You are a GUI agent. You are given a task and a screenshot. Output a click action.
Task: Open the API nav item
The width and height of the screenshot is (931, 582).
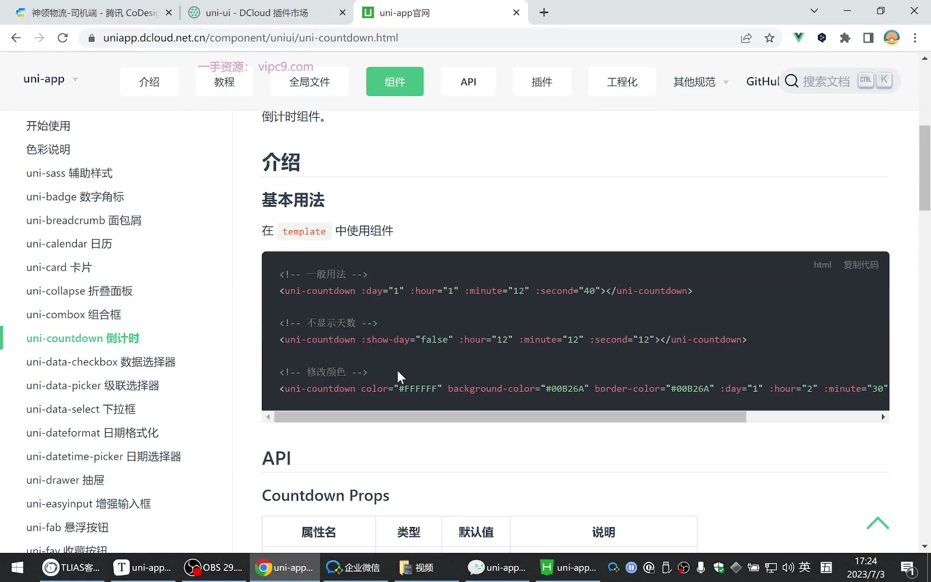coord(468,81)
